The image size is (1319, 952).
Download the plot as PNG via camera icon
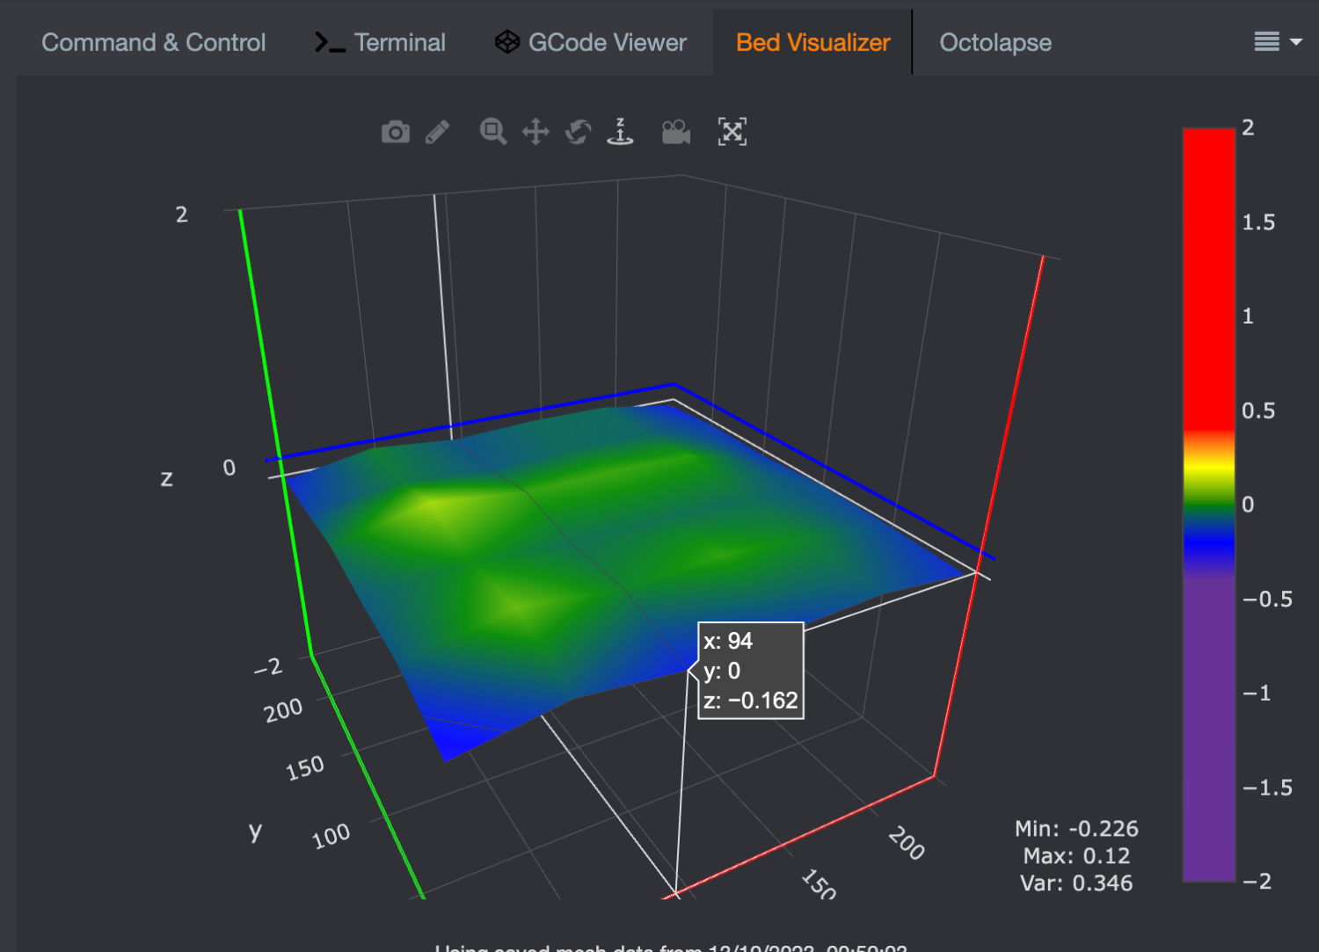(395, 132)
